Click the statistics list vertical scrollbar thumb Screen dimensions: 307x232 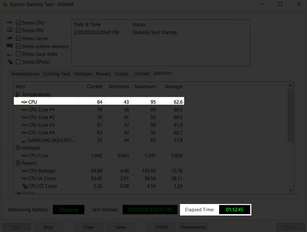[290, 115]
